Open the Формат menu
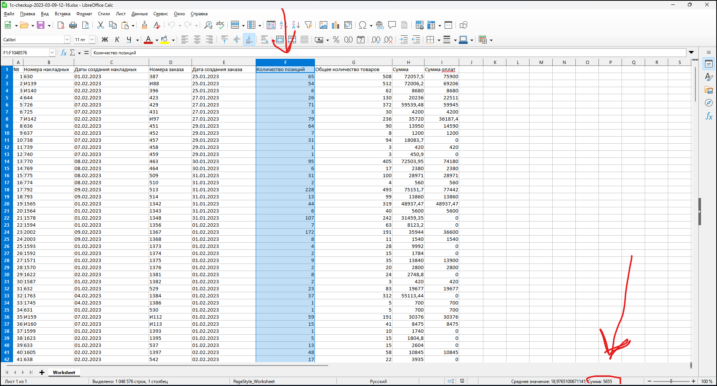 pos(84,14)
